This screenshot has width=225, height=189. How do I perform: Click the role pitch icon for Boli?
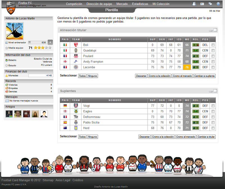pyautogui.click(x=196, y=45)
